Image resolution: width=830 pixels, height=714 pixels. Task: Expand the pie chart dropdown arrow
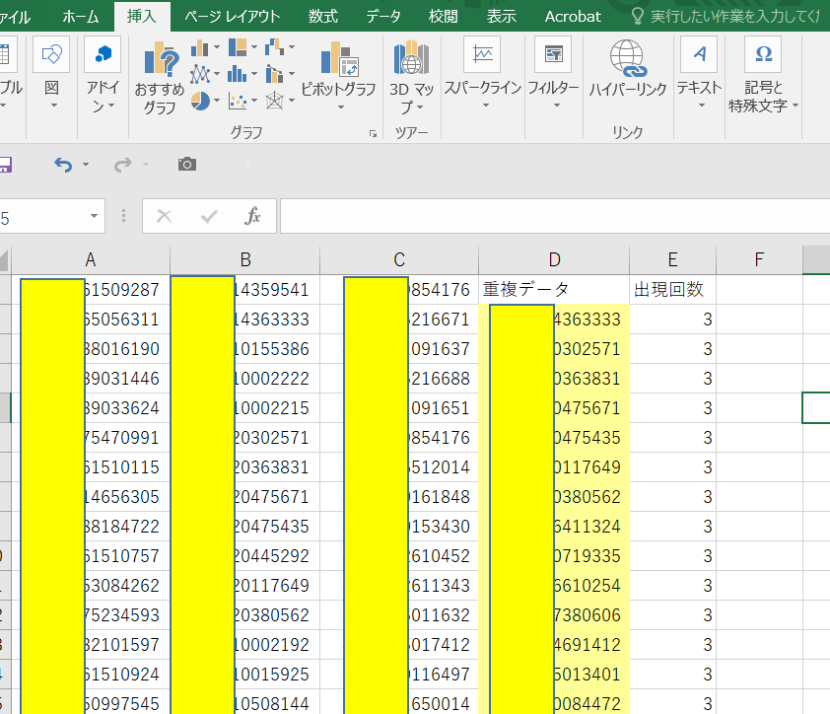217,101
